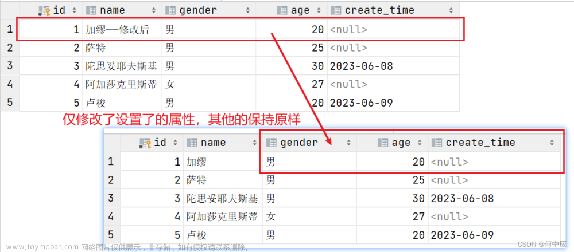
Task: Select the '女' gender cell in the upper table
Action: 209,84
